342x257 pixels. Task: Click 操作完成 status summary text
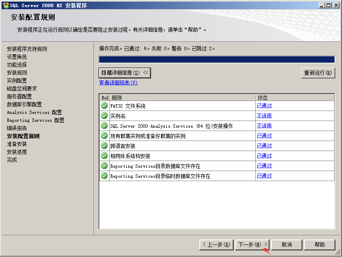point(157,48)
